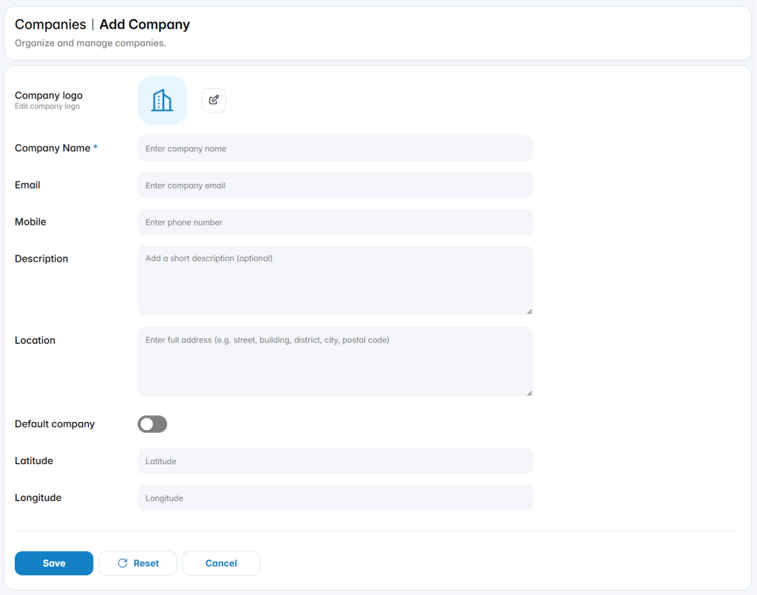Screen dimensions: 757x595
Task: Focus the company Email input field
Action: 335,186
